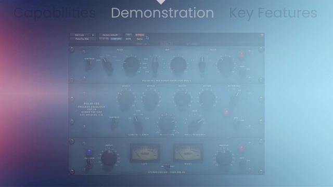The image size is (333, 187).
Task: Switch to the Key Features tab
Action: pos(273,13)
